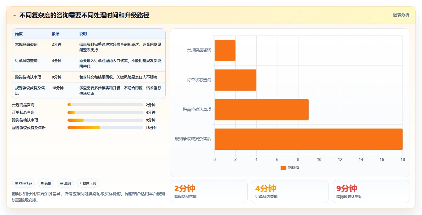The image size is (422, 215).
Task: Click the 规则争议或复杂售后 table cell
Action: point(30,91)
